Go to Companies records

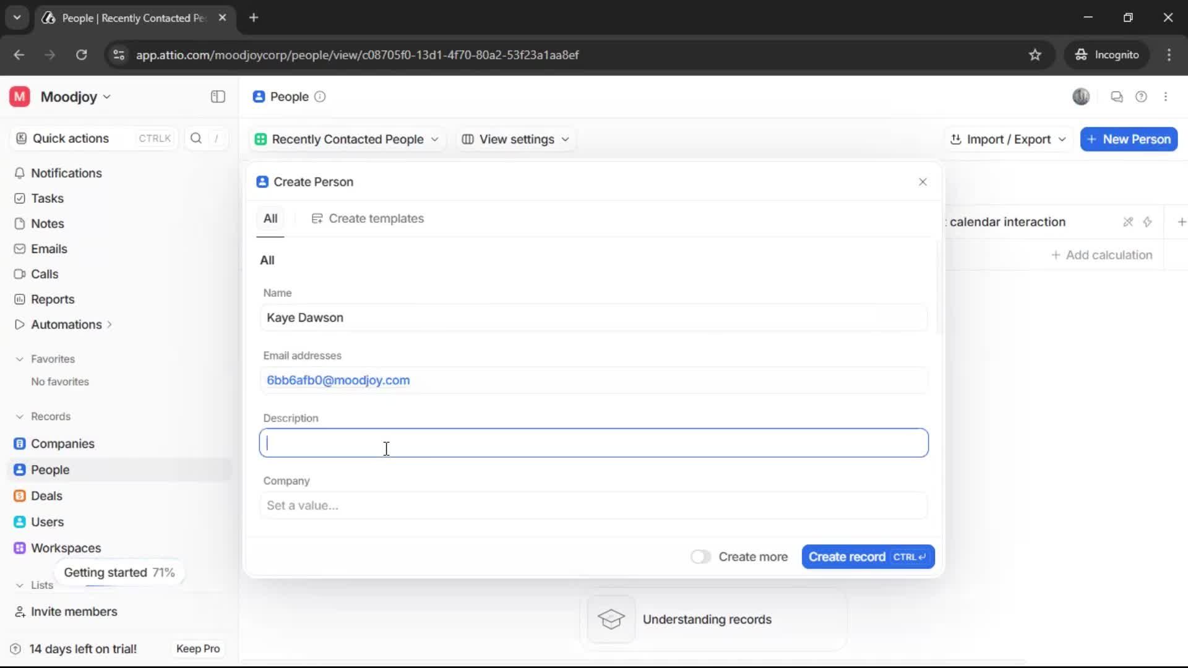click(61, 443)
